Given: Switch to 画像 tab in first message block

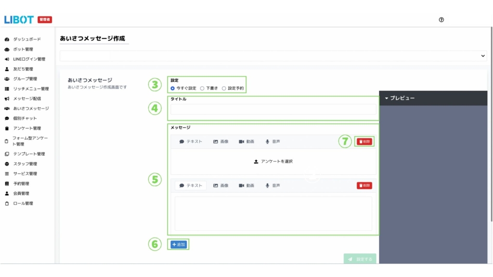Looking at the screenshot, I should click(x=221, y=142).
